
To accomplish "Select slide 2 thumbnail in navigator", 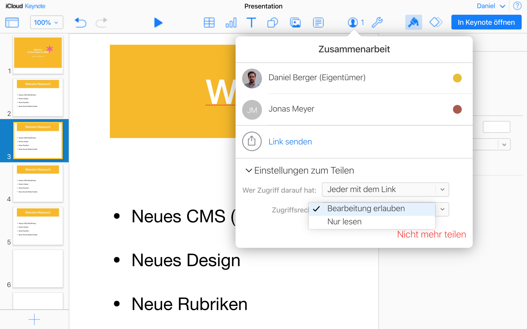I will pos(38,98).
